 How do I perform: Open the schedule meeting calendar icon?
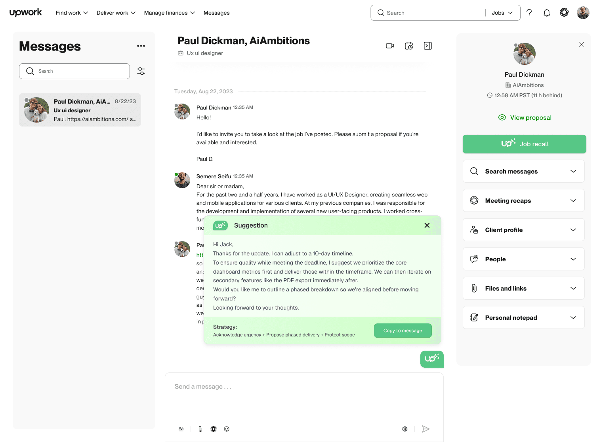click(409, 46)
